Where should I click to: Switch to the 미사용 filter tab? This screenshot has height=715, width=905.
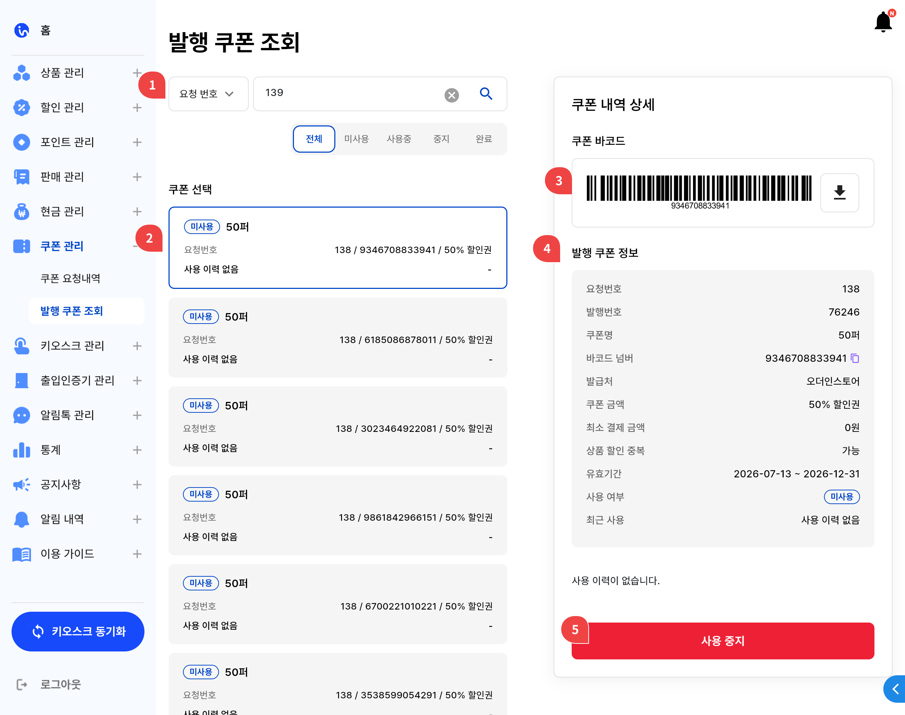[x=356, y=139]
